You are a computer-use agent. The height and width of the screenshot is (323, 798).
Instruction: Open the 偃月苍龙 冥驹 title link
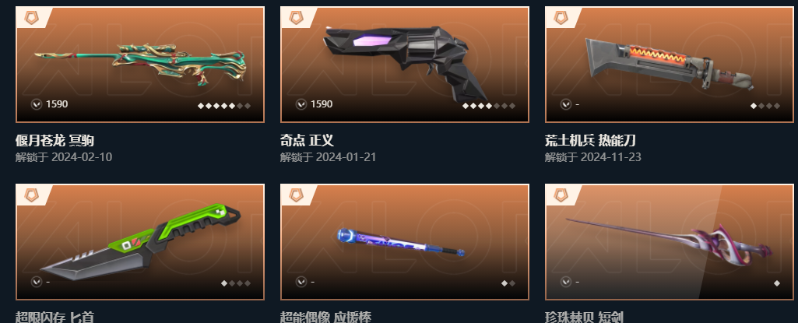pos(54,140)
